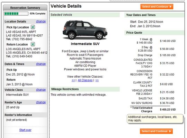Click the '$ 105.00 USD' drop charge amount
Image resolution: width=187 pixels, height=138 pixels.
(x=168, y=55)
